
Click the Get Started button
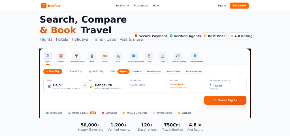pyautogui.click(x=239, y=6)
